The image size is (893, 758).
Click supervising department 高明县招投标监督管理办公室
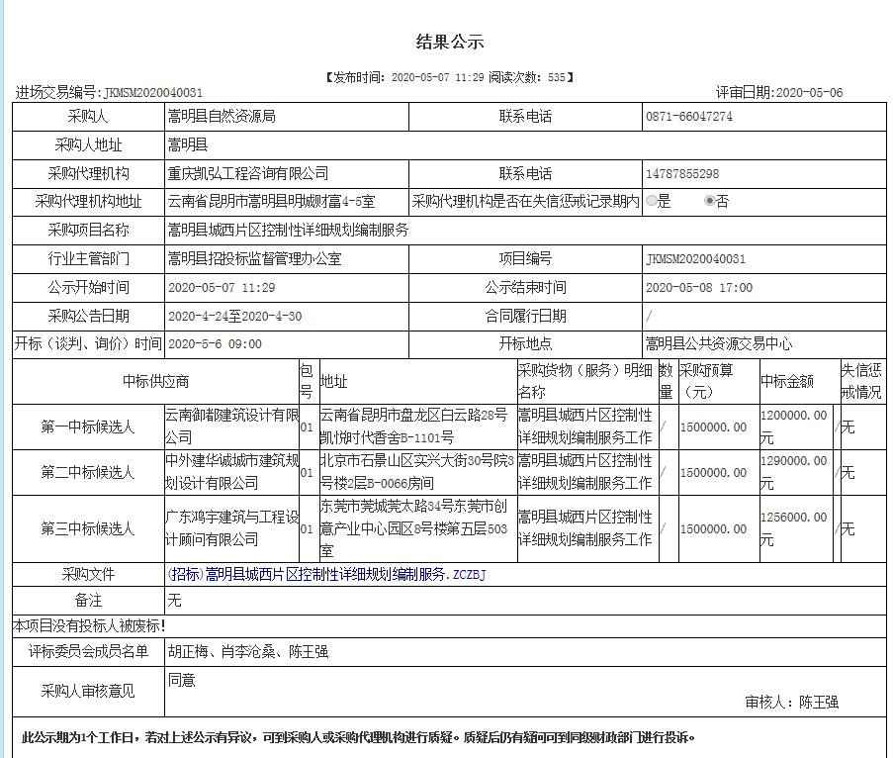254,258
